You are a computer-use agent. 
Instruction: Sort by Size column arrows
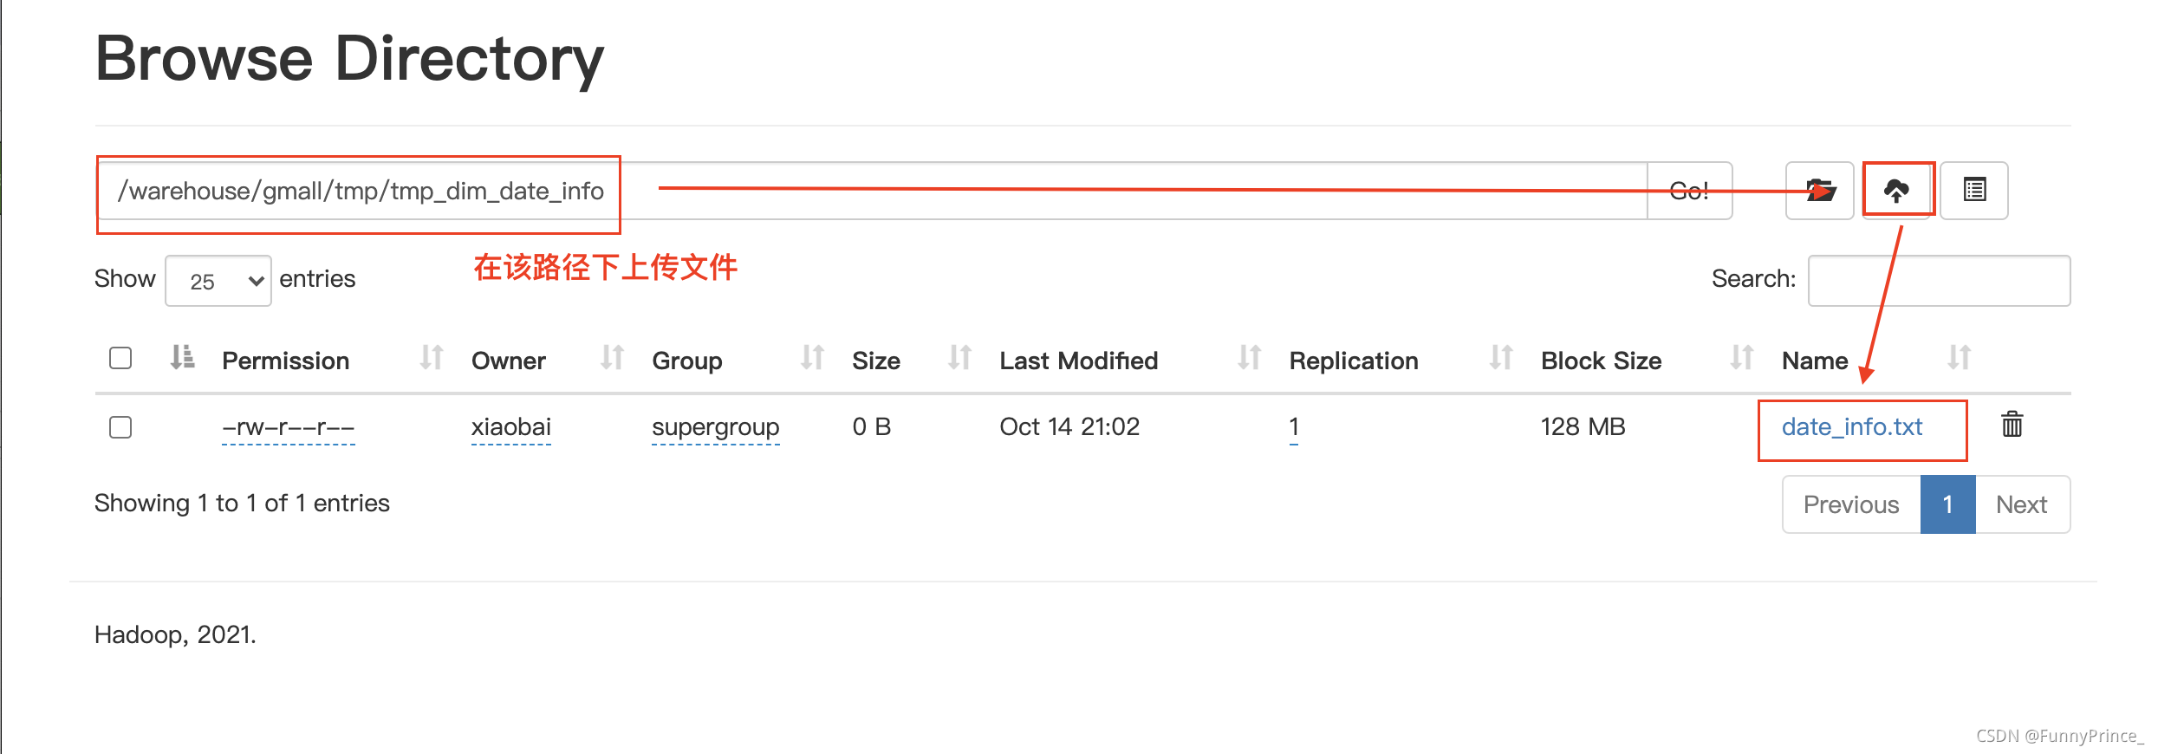(959, 358)
